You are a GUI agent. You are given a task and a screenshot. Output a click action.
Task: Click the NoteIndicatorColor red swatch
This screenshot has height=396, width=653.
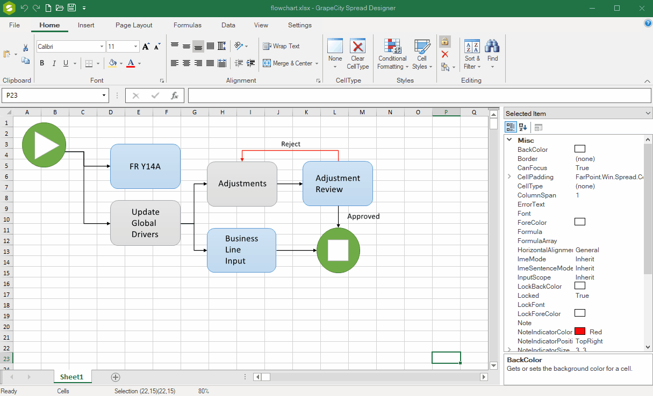tap(580, 332)
